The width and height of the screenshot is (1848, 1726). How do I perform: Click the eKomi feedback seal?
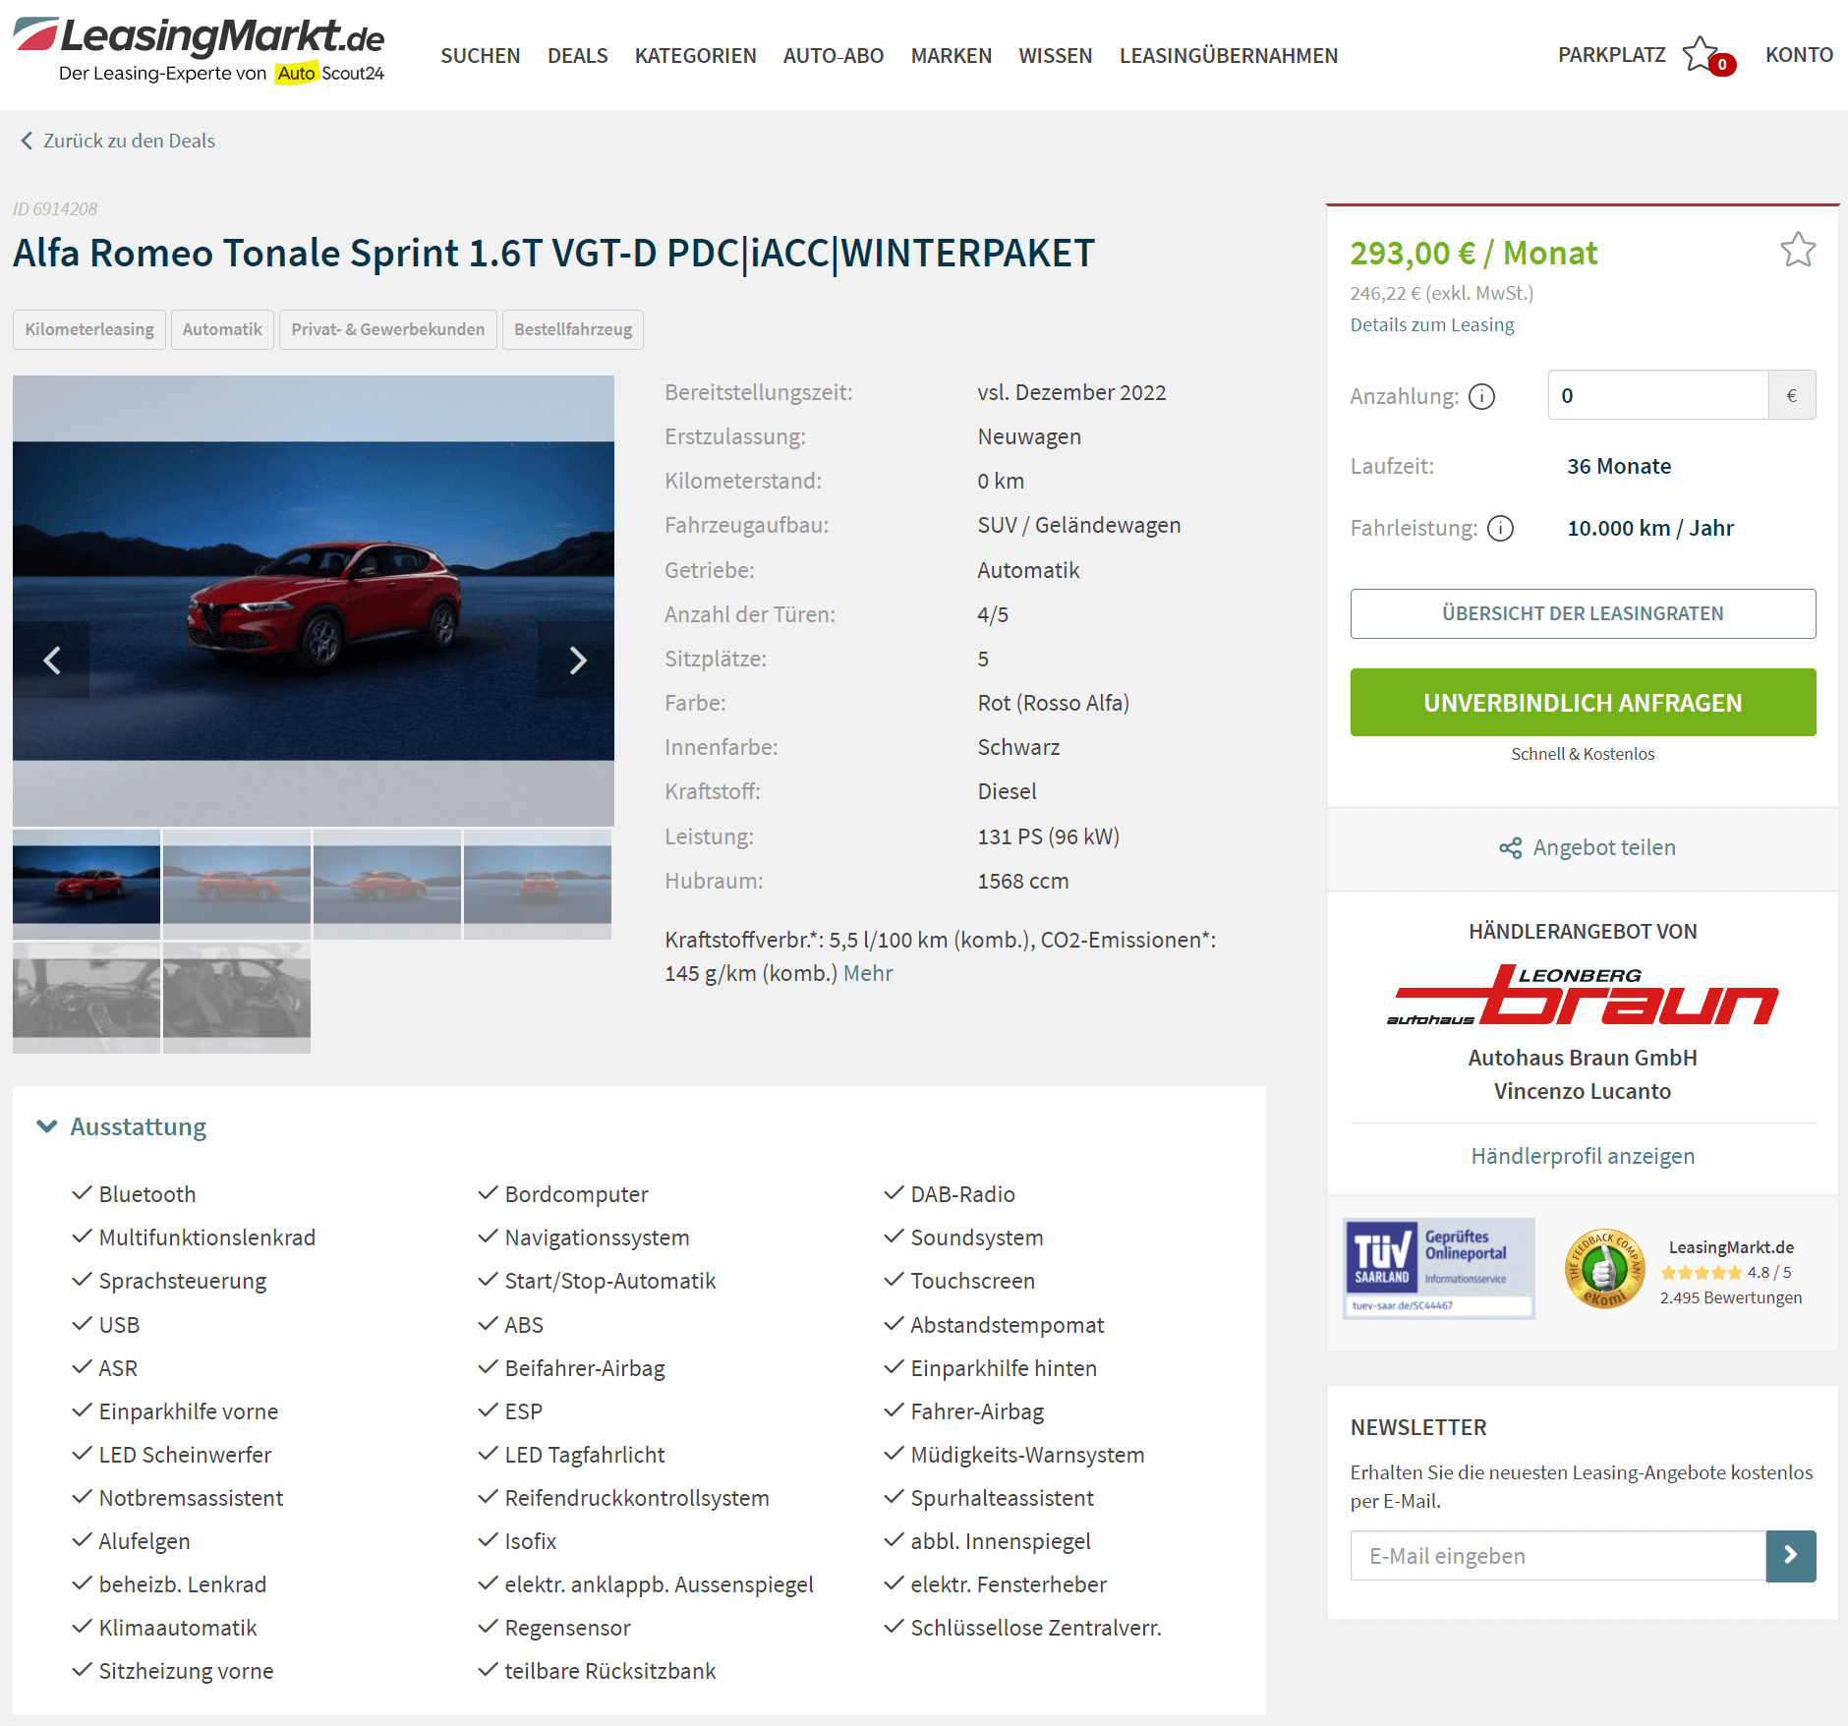pos(1604,1269)
